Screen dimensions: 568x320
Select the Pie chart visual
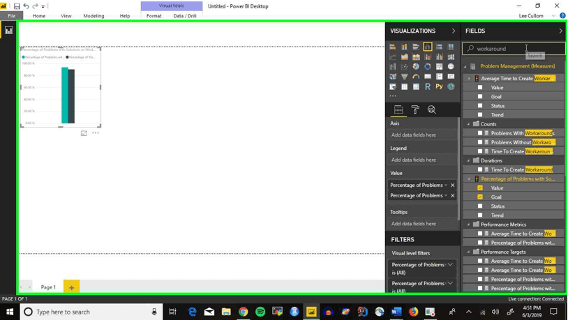click(x=416, y=67)
